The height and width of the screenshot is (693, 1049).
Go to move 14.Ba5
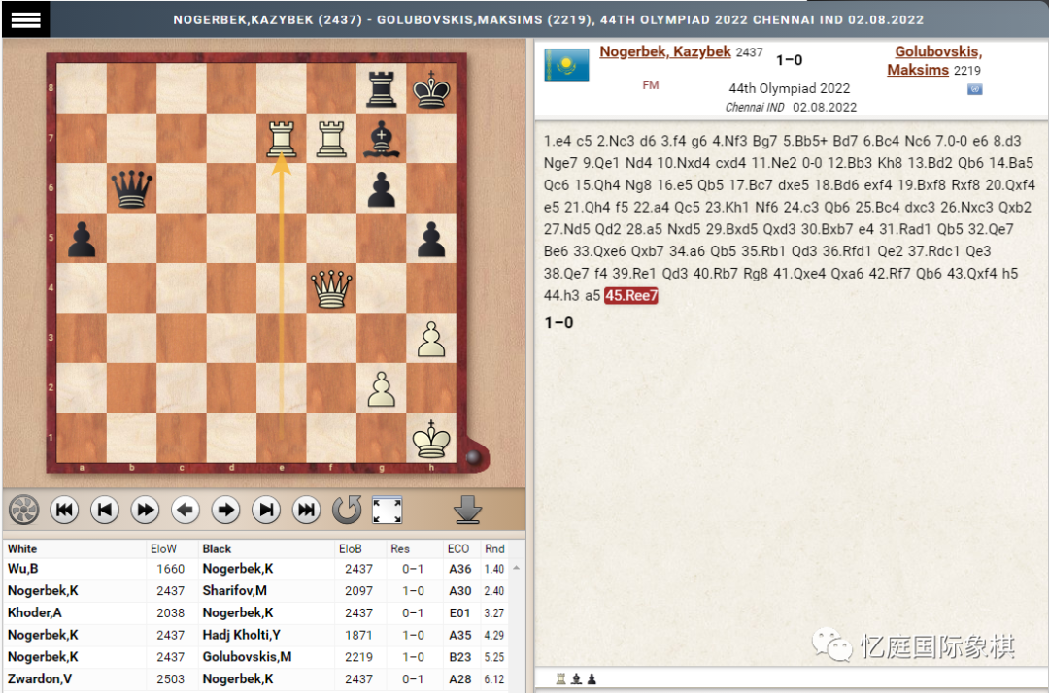pos(1011,163)
